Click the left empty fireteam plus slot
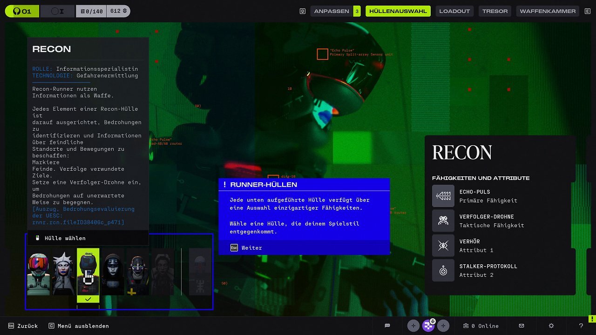The image size is (596, 335). (x=413, y=326)
